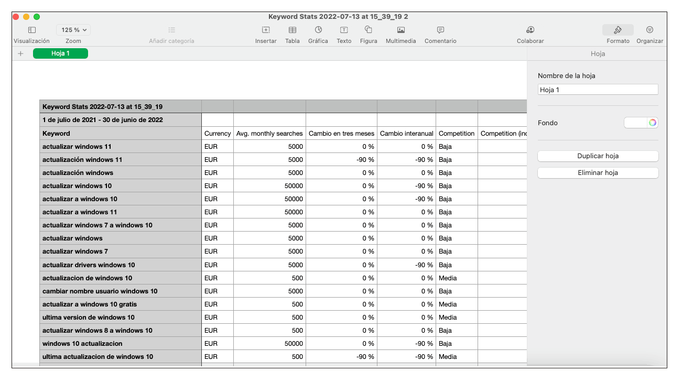The image size is (682, 383).
Task: Select the date range cell 1 de julio de 2021
Action: pyautogui.click(x=121, y=120)
